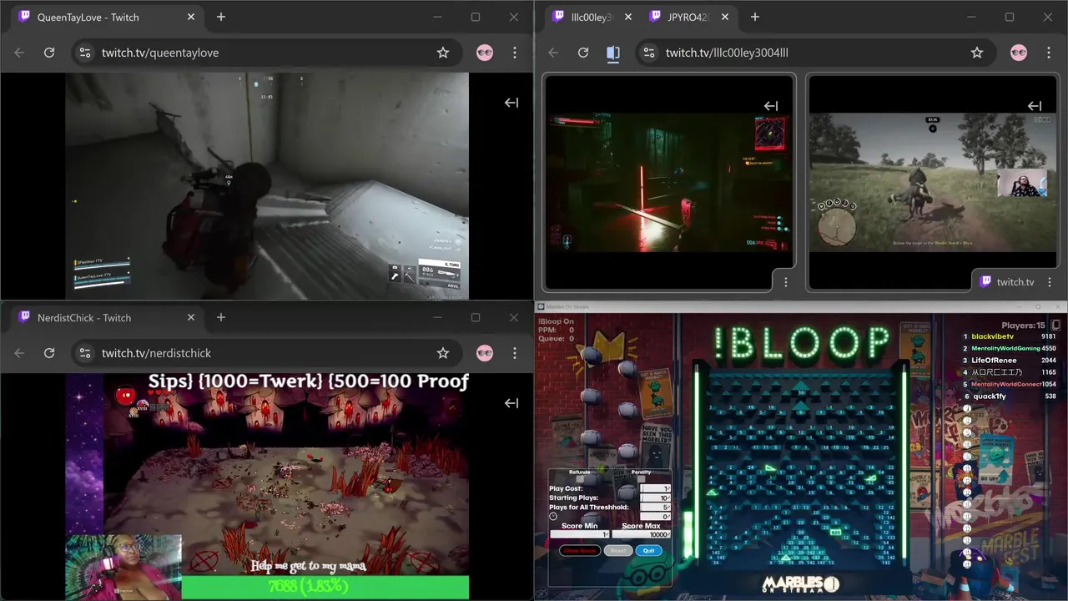Open the profile avatar in QueenTayLove window
Screen dimensions: 1068x601
point(485,53)
